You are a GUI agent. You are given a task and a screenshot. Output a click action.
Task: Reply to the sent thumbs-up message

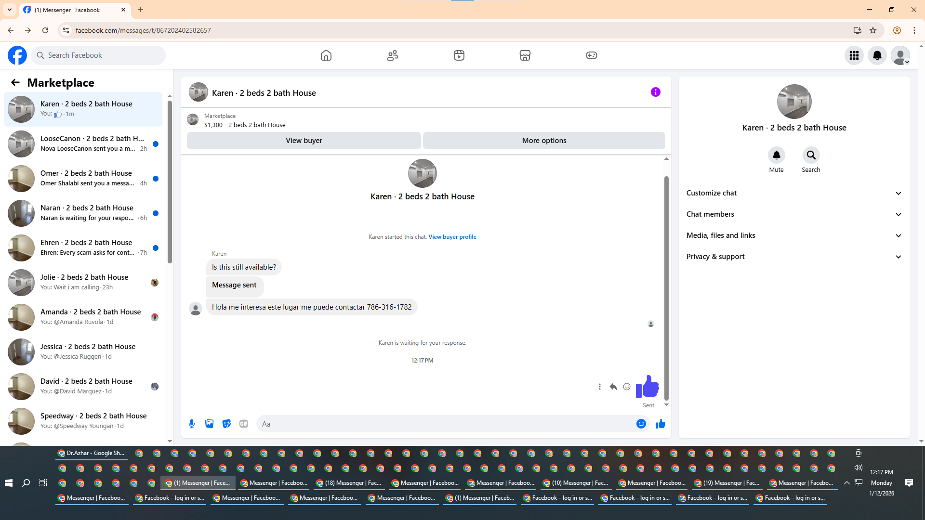613,387
